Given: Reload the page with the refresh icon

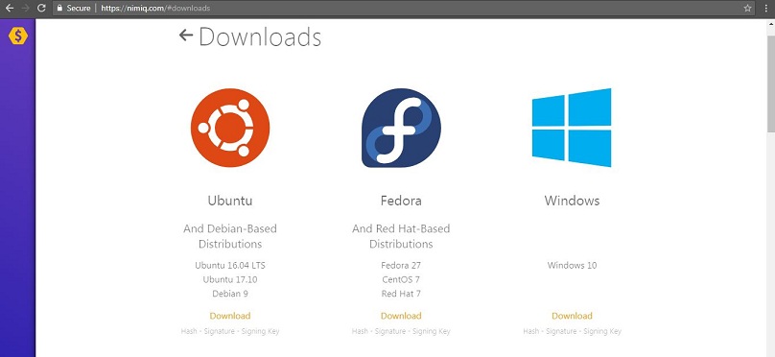Looking at the screenshot, I should coord(42,8).
